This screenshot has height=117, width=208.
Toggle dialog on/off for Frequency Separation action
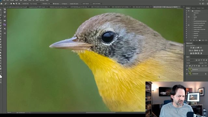(188, 25)
